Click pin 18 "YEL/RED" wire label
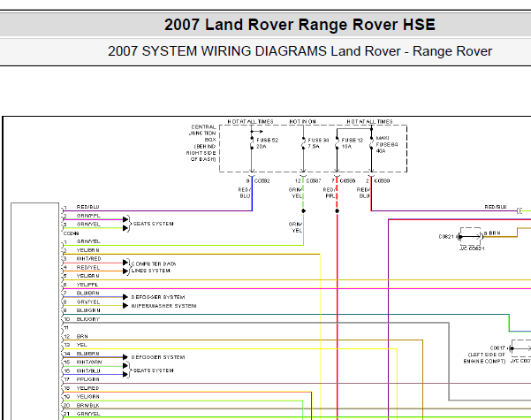Screen dimensions: 531x420 [x=87, y=388]
